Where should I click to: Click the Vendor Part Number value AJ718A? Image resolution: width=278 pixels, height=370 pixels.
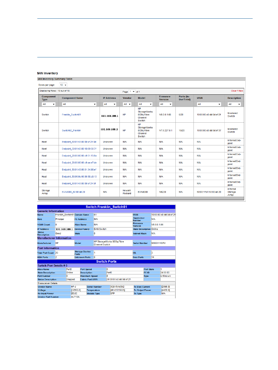tap(75, 297)
